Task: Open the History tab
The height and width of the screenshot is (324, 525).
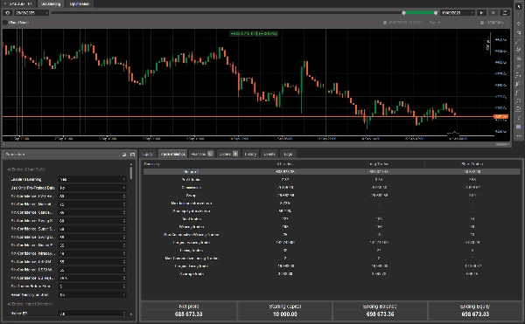Action: 250,154
